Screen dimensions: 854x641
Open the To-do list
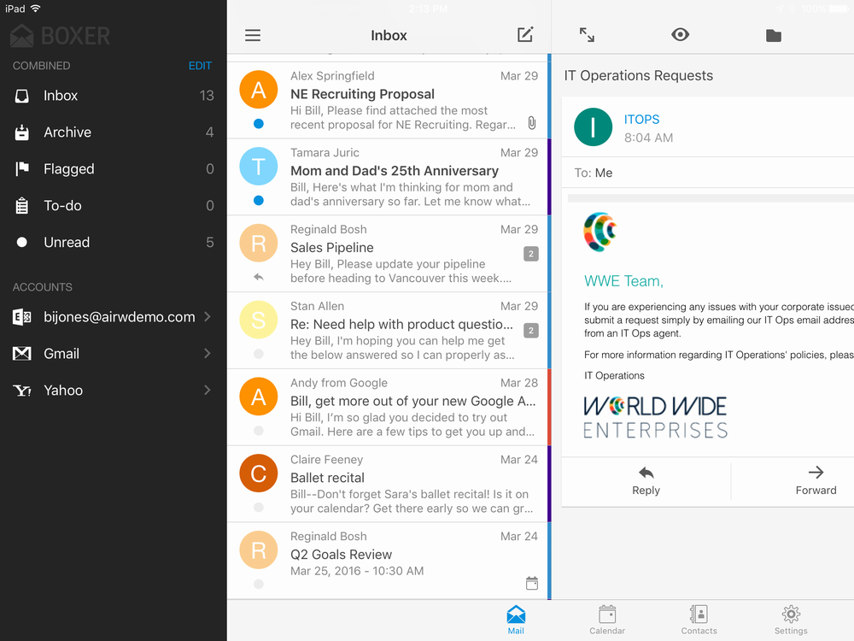114,205
